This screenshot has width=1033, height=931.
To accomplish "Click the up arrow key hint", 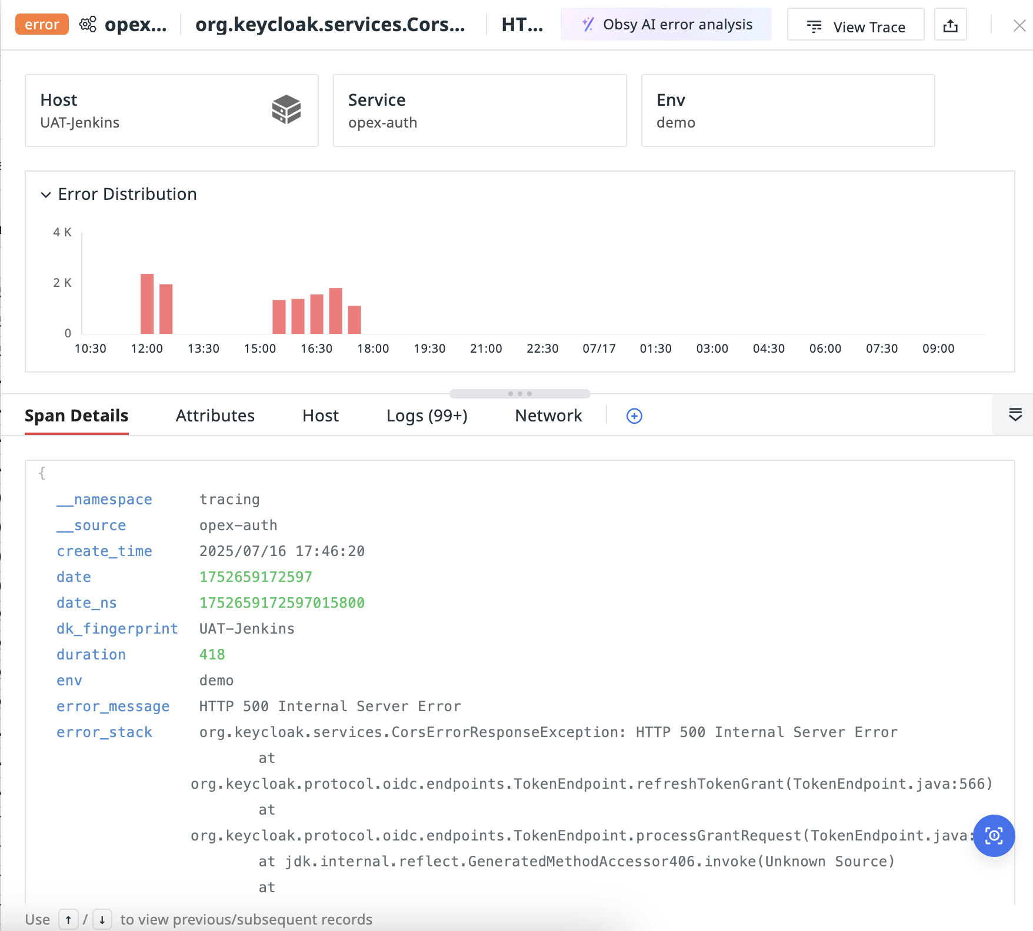I will tap(68, 919).
